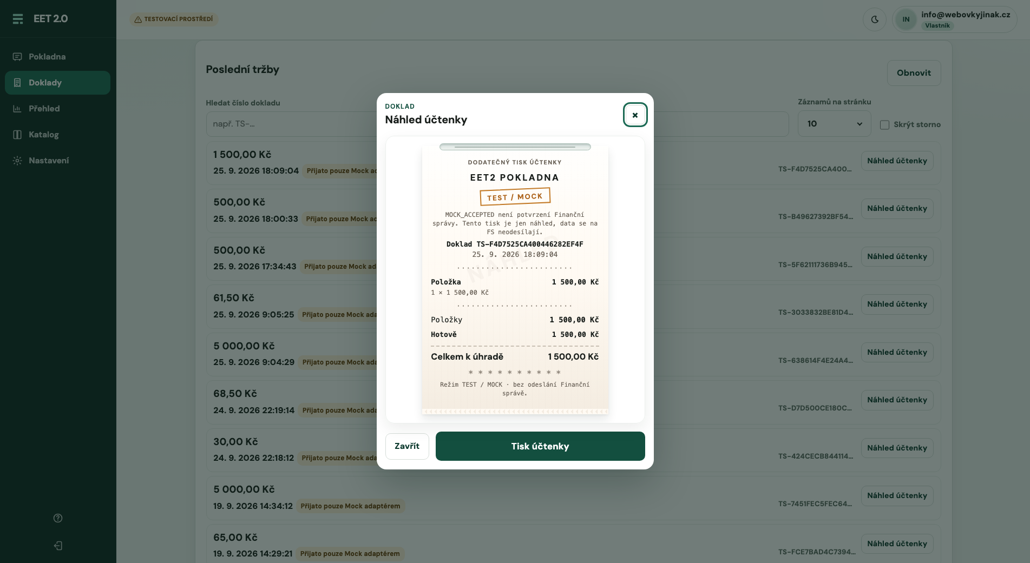Click Zavřít button in dialog
The height and width of the screenshot is (563, 1030).
407,446
